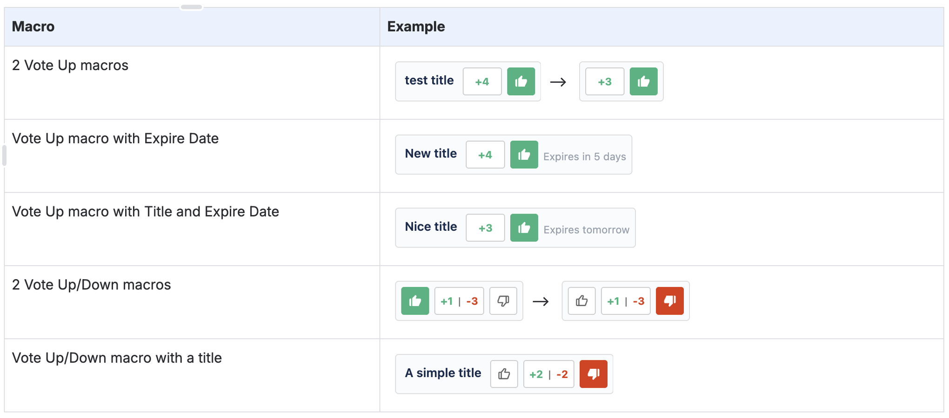Click the '2 Vote Up/Down macros' cell

coord(91,285)
